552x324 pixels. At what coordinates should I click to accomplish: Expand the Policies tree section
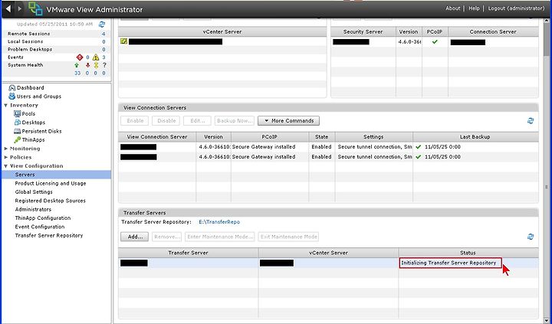tap(5, 157)
